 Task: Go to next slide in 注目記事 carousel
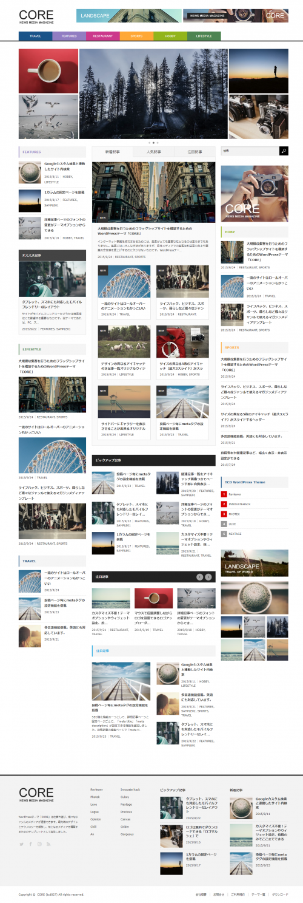point(208,576)
